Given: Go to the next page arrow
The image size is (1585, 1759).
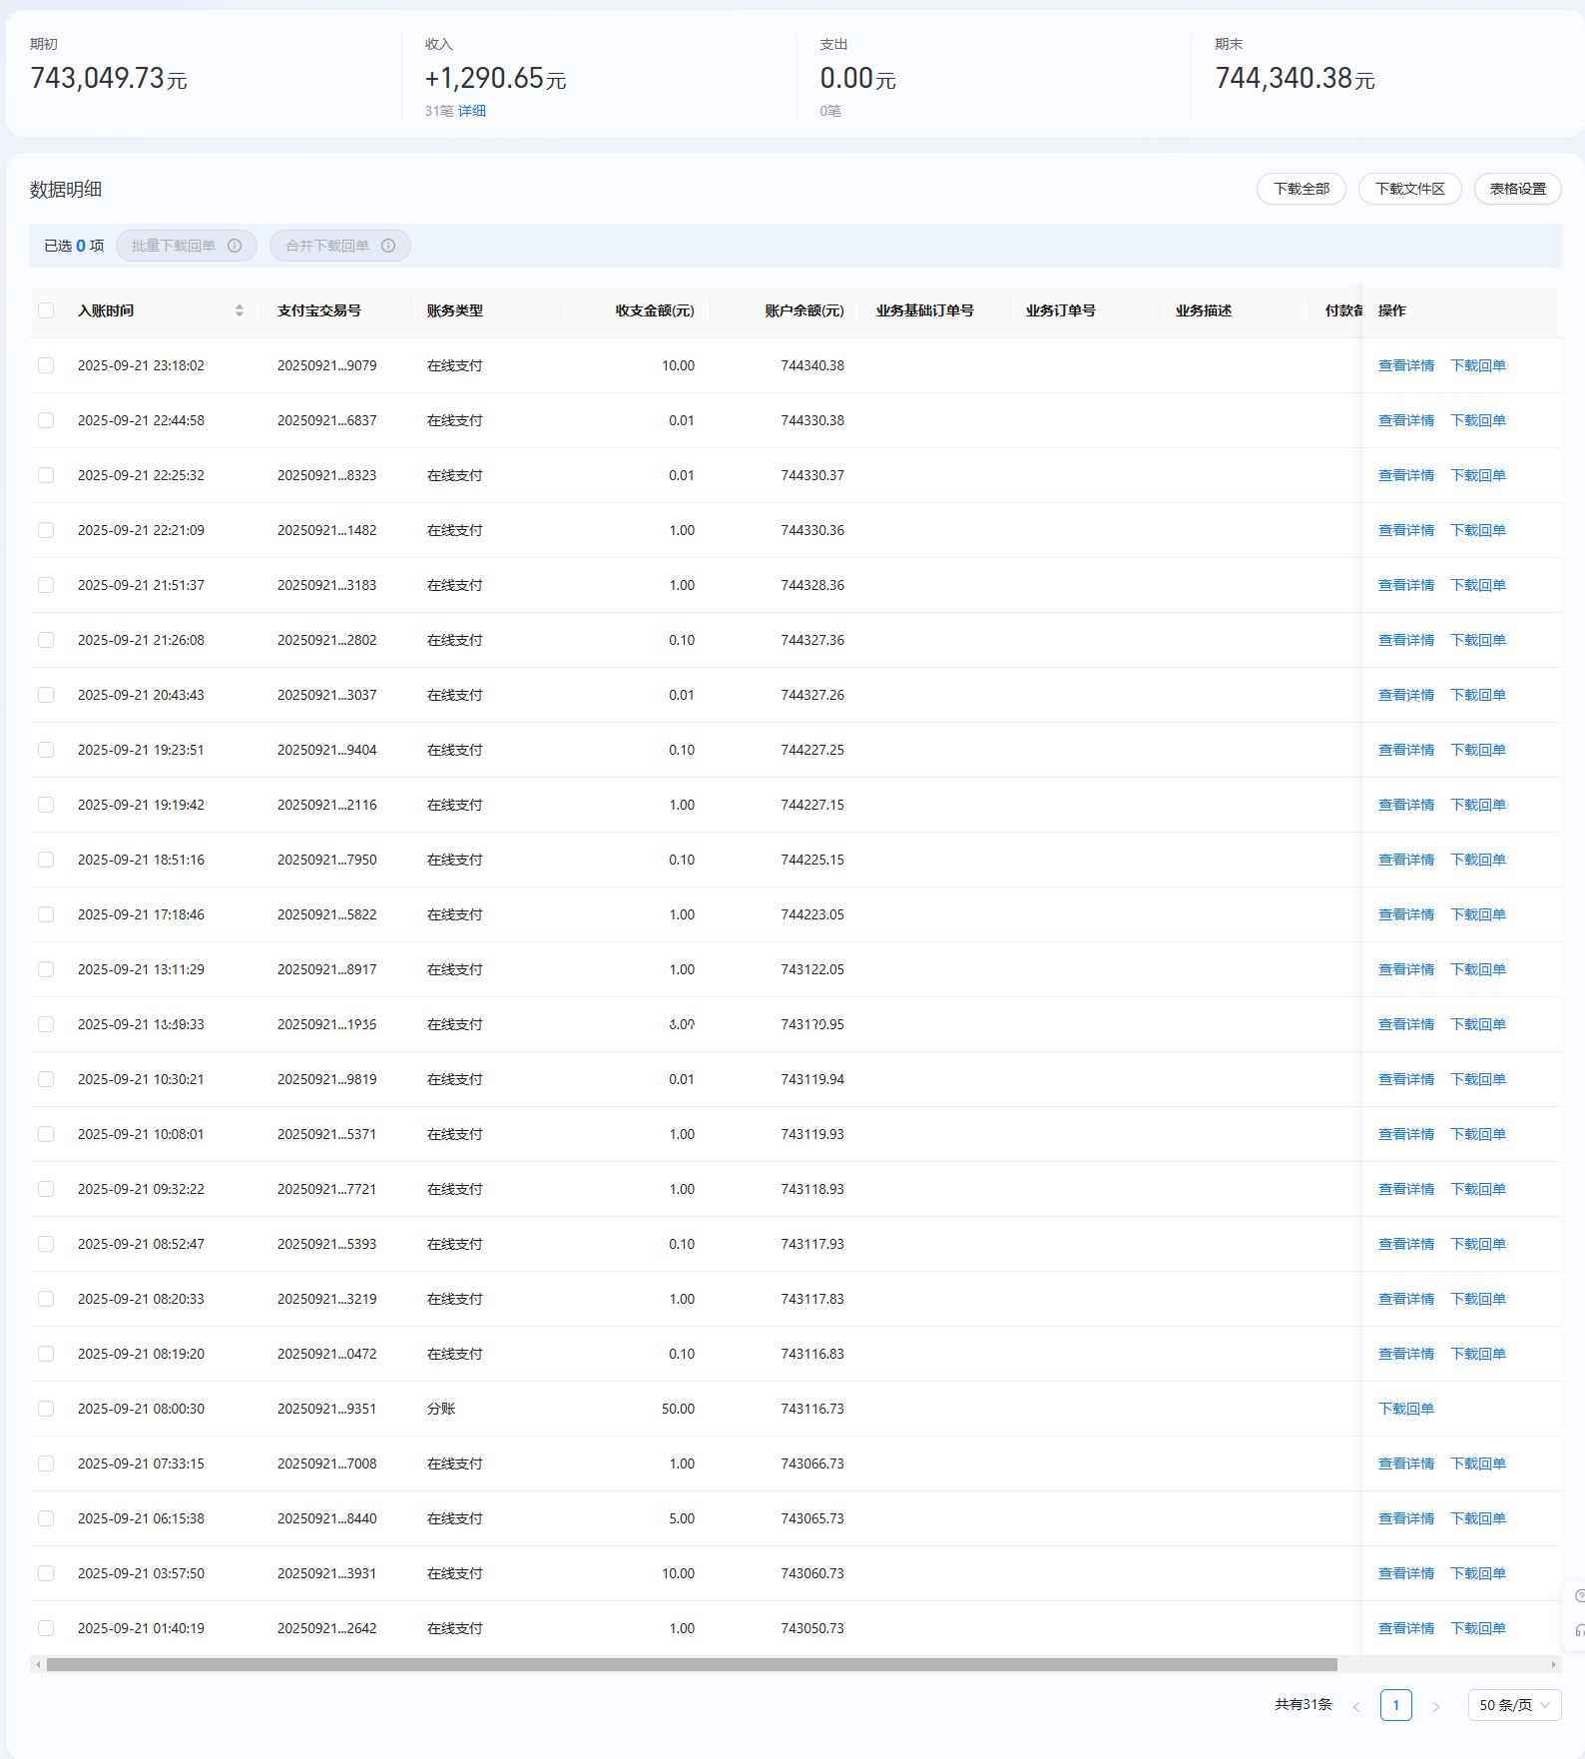Looking at the screenshot, I should (x=1436, y=1706).
